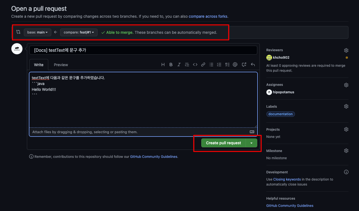Open the compare across forks link

pos(208,16)
